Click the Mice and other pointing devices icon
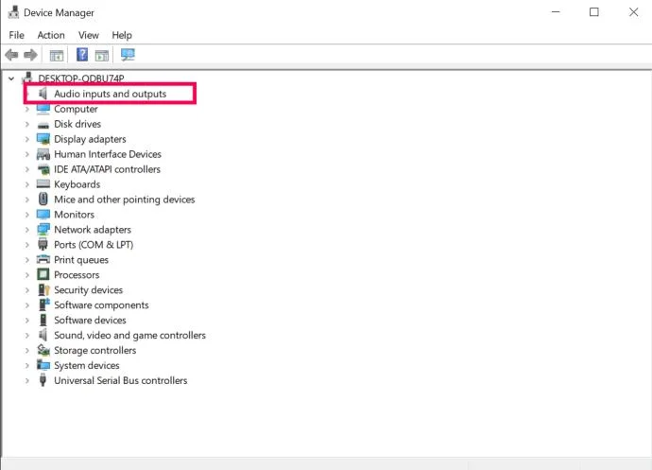The width and height of the screenshot is (652, 470). tap(43, 200)
